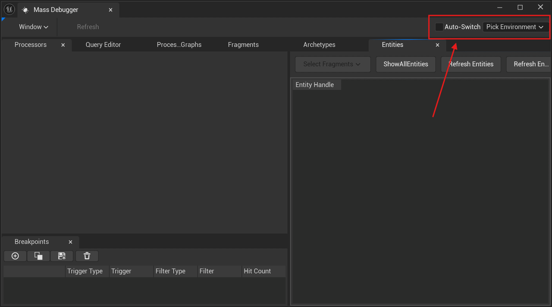Click the truncated Refresh En... button
The image size is (552, 307).
pos(530,64)
